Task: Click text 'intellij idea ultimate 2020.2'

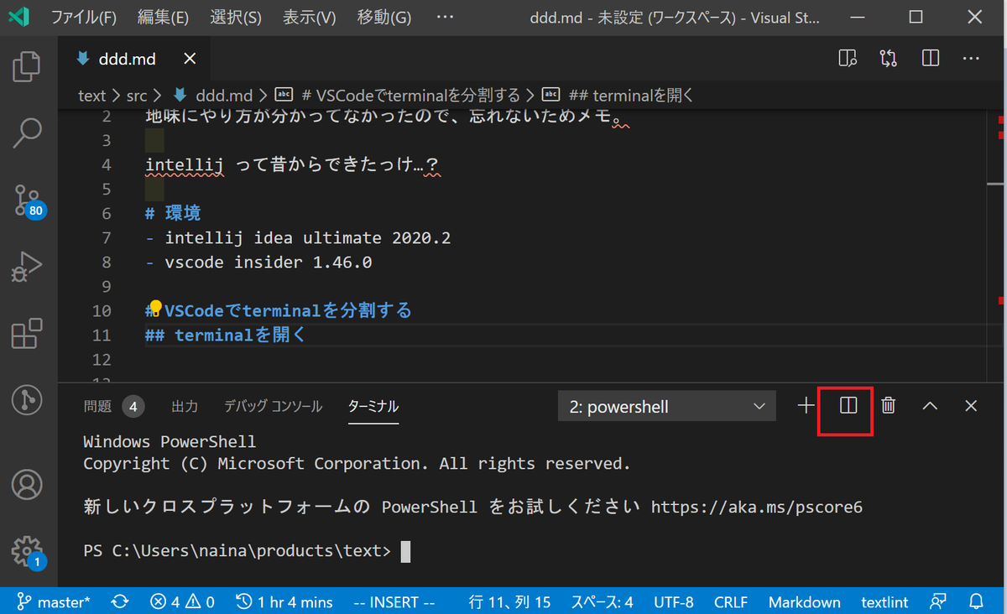Action: pyautogui.click(x=308, y=237)
